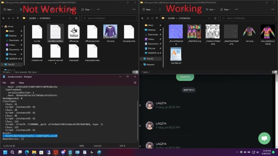The height and width of the screenshot is (156, 278).
Task: Open the Discord icon on the taskbar
Action: click(63, 152)
